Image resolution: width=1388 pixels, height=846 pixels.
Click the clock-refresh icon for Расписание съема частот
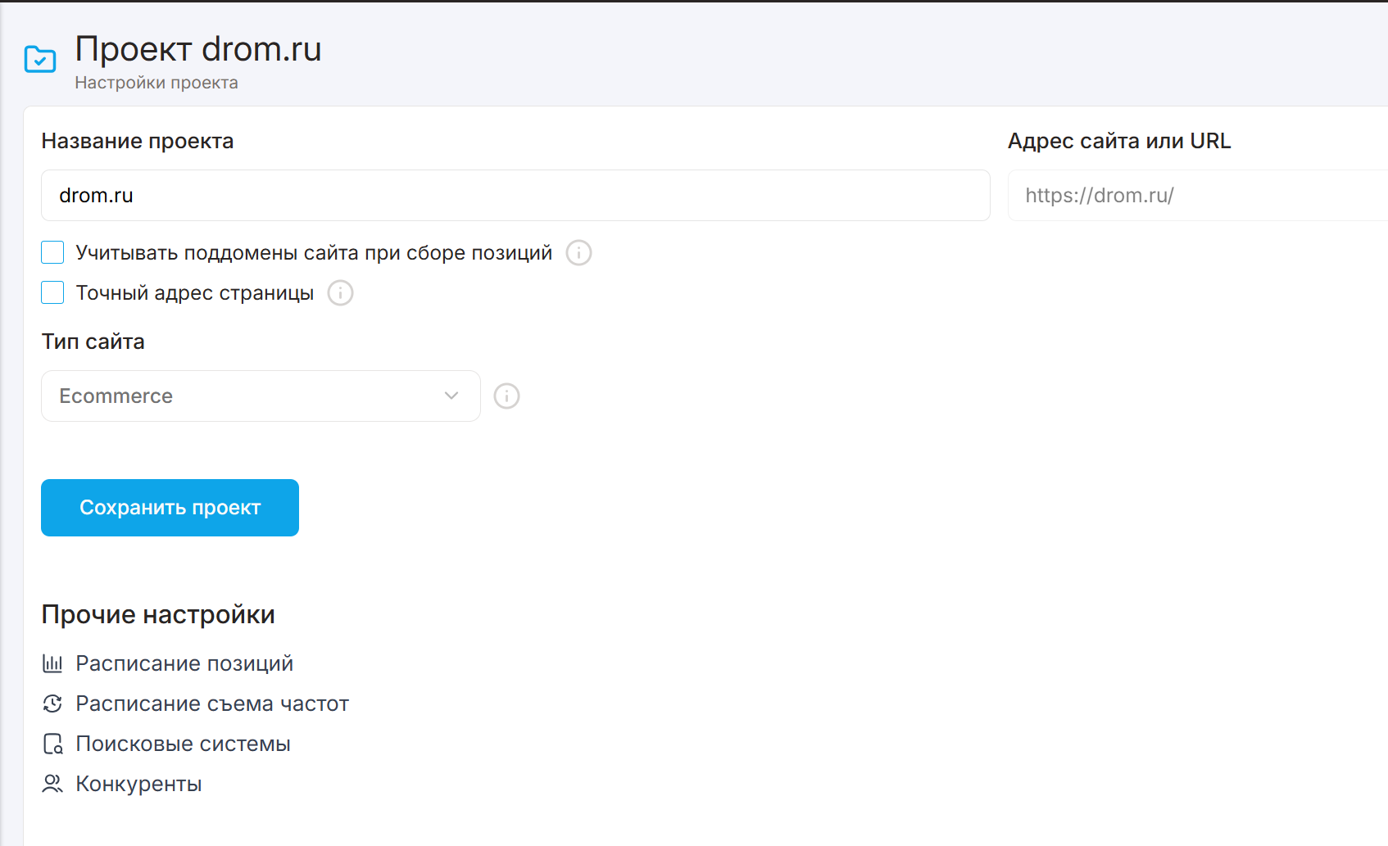(x=52, y=703)
